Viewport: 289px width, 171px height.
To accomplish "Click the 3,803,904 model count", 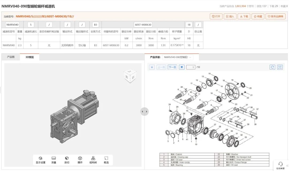I will [x=240, y=6].
